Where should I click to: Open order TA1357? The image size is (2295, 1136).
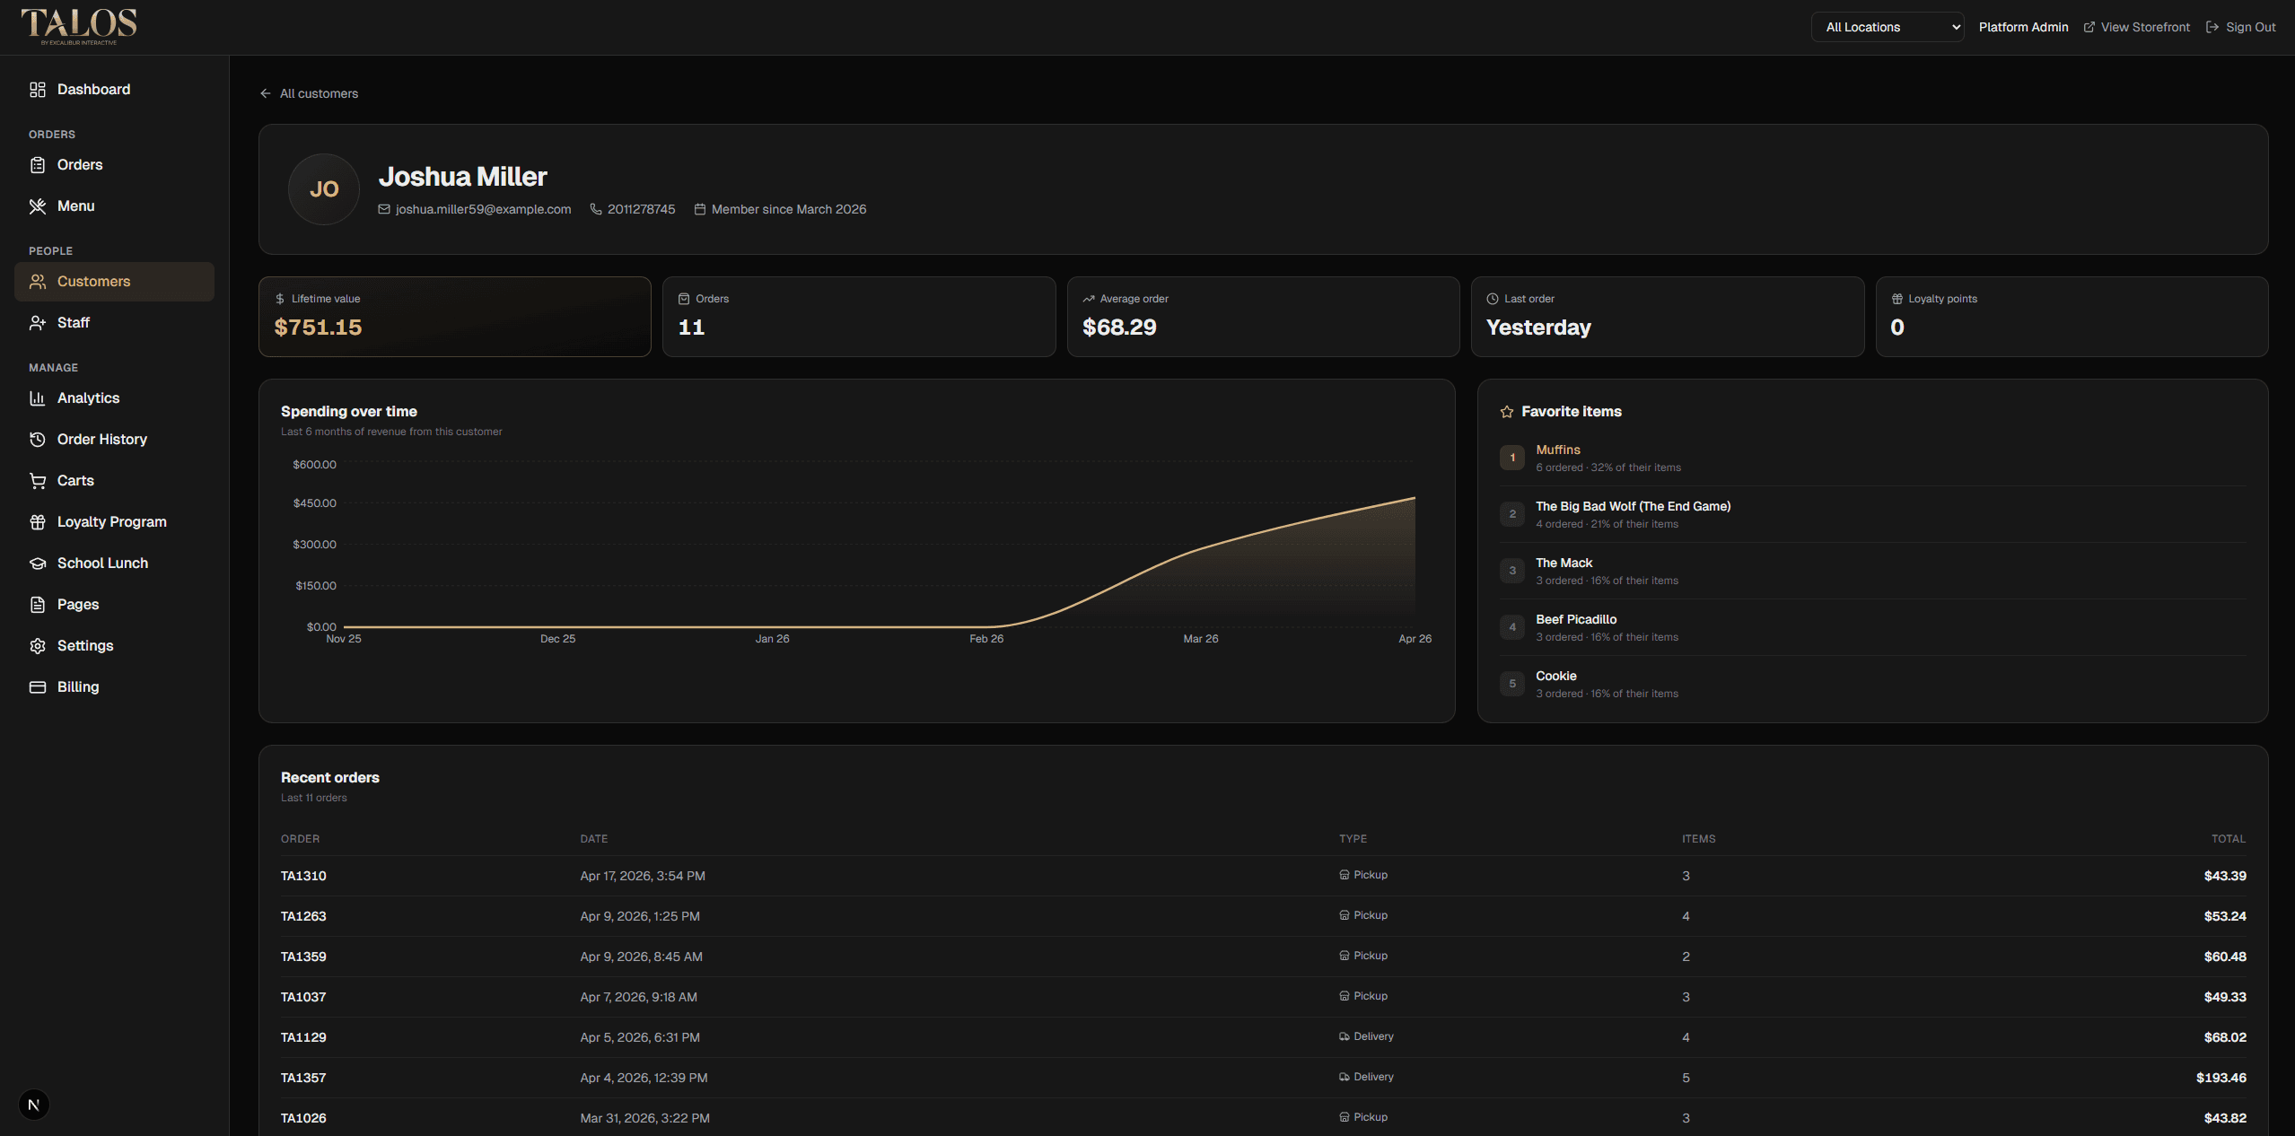click(x=303, y=1078)
